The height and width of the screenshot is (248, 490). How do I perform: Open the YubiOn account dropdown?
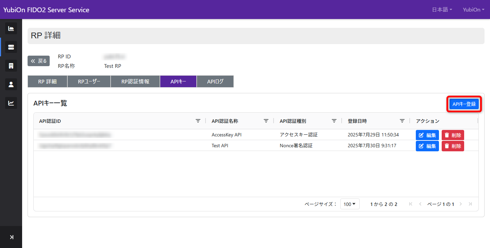pyautogui.click(x=474, y=10)
